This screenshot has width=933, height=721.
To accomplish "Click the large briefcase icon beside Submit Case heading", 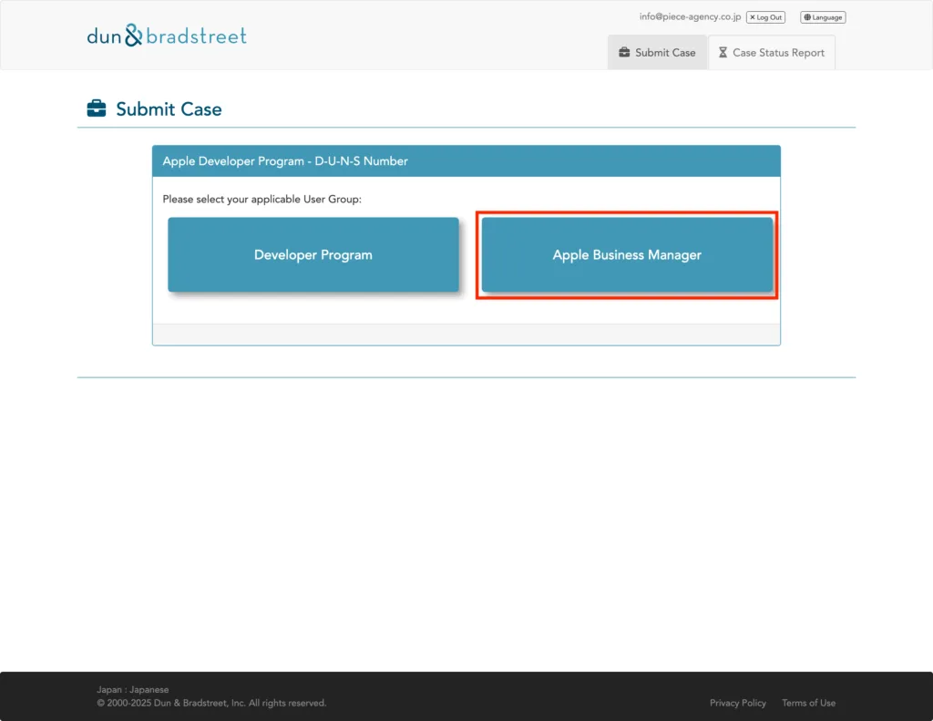I will [x=97, y=108].
